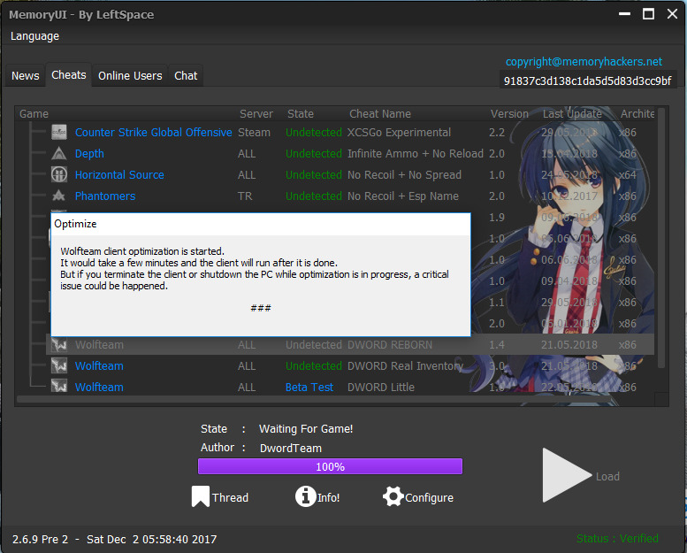687x553 pixels.
Task: Click the hash ID input field
Action: (588, 81)
